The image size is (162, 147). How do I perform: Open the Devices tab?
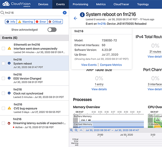point(43,4)
